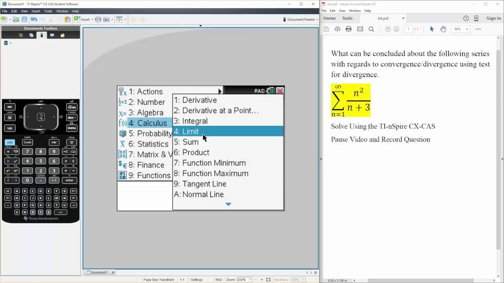Select 3: Integral in Calculus submenu
Image resolution: width=504 pixels, height=283 pixels.
pos(228,121)
